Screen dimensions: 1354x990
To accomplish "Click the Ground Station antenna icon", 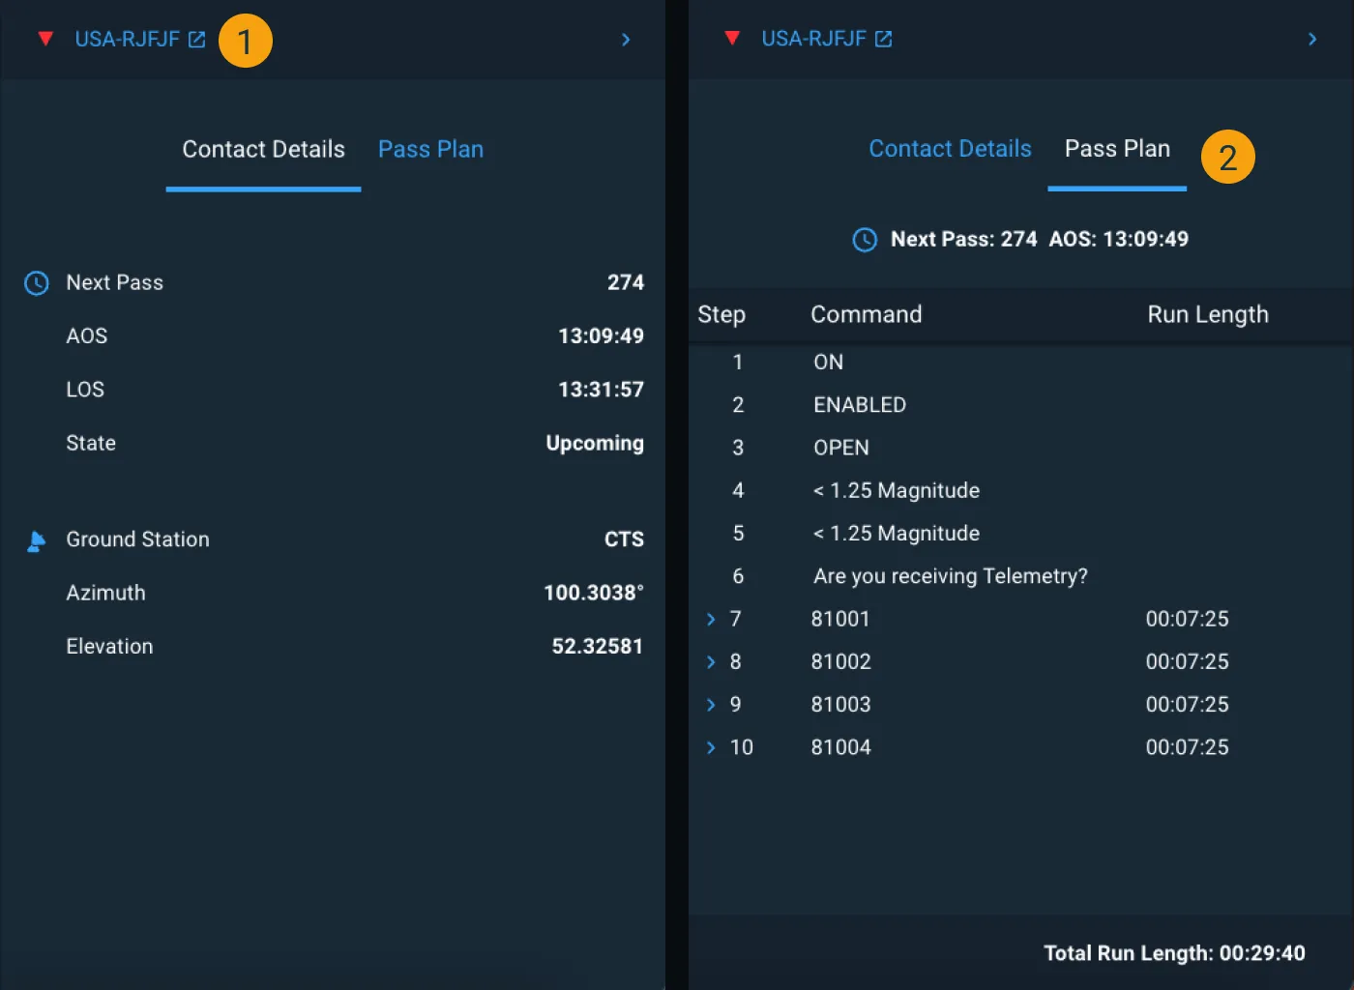I will click(36, 540).
